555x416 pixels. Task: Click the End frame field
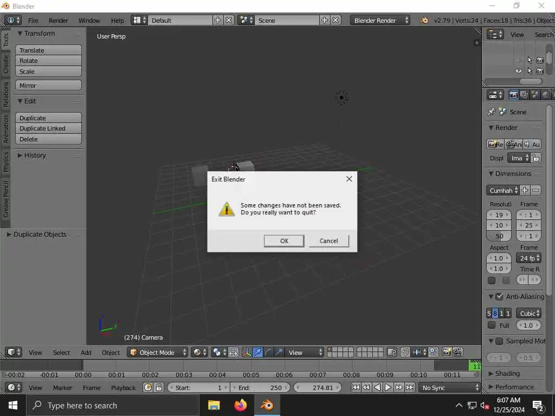point(260,387)
